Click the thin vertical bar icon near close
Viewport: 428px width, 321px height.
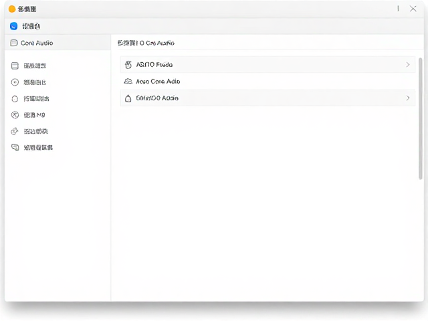[398, 9]
